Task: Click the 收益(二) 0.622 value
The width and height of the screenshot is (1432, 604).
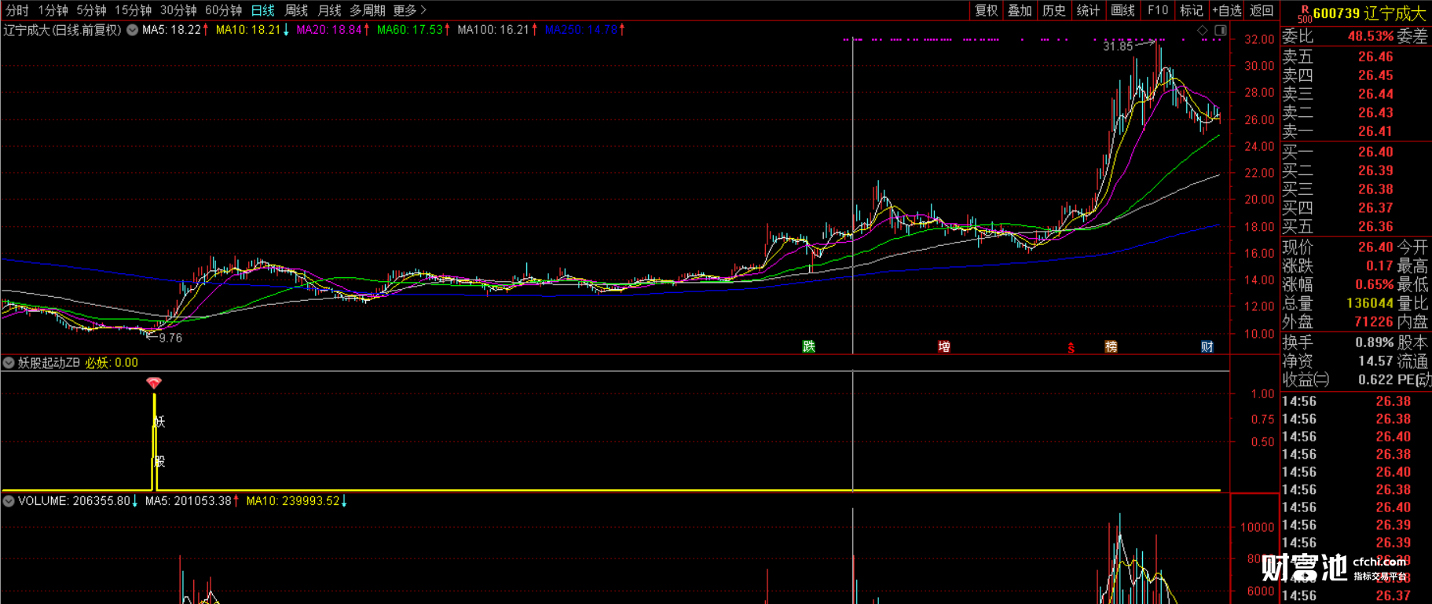Action: click(1375, 380)
